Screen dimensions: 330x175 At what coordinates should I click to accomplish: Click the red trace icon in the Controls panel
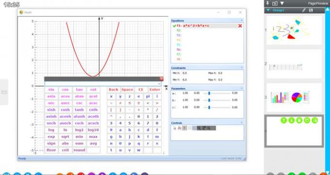tap(180, 128)
